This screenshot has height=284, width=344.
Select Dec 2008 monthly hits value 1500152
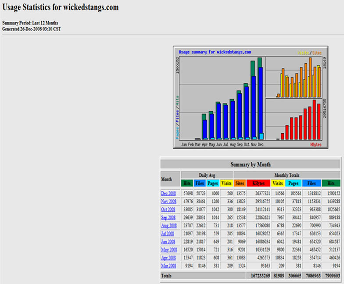333,193
